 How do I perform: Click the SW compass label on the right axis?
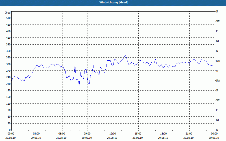pyautogui.click(x=218, y=81)
